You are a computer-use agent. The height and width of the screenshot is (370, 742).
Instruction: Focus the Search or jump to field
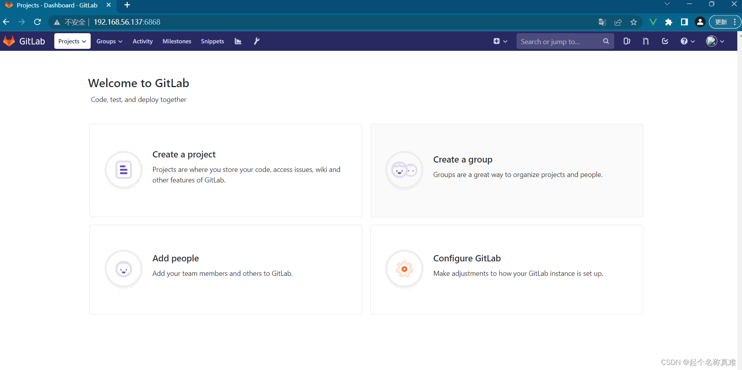tap(565, 41)
